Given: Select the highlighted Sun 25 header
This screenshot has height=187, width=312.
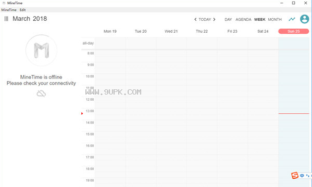Looking at the screenshot, I should coord(293,31).
